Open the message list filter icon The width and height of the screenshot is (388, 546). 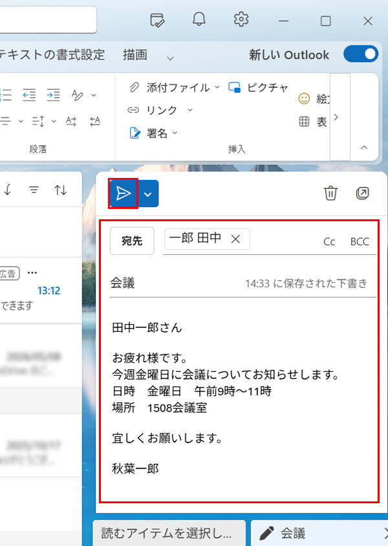(34, 190)
